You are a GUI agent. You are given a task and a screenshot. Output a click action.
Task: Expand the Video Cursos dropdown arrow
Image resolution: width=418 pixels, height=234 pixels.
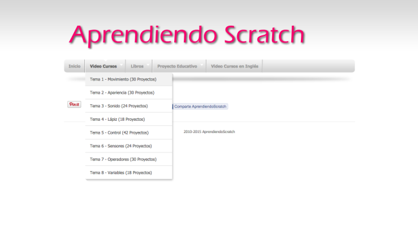(x=122, y=65)
